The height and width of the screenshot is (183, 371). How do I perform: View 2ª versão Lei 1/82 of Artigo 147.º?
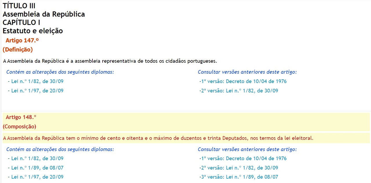239,91
